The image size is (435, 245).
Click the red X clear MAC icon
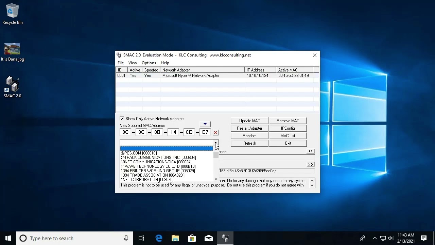coord(215,132)
